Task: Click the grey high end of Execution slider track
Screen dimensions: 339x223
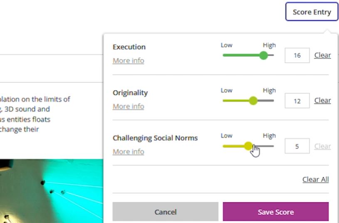Action: pos(272,55)
